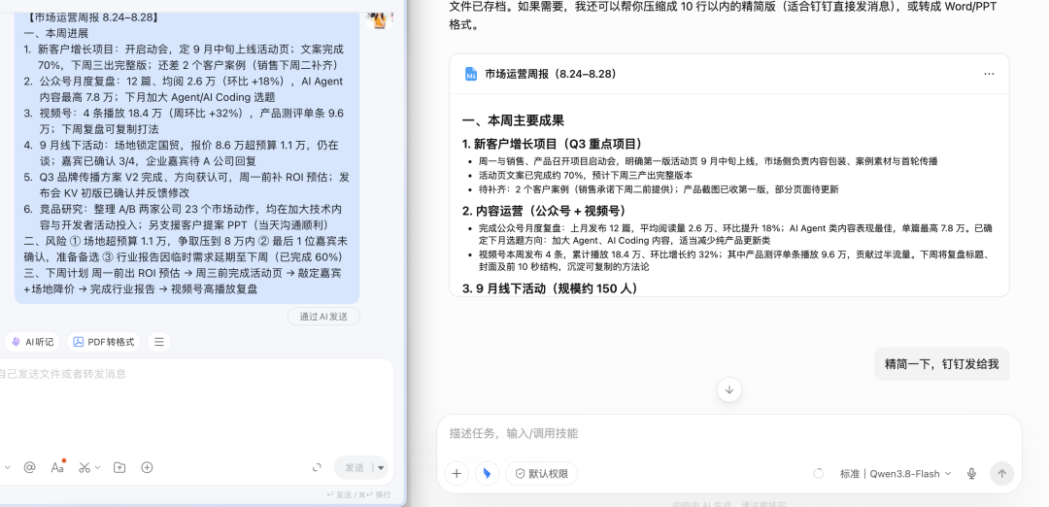Screen dimensions: 1049x507
Task: Click the @ mention icon in chat toolbar
Action: pos(29,467)
